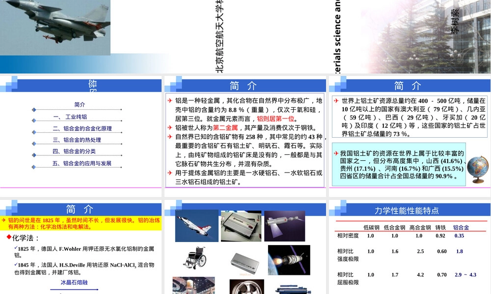This screenshot has width=491, height=294.
Task: Click the checkmark bullet before '1825 年，德国人'
Action: tap(16, 248)
